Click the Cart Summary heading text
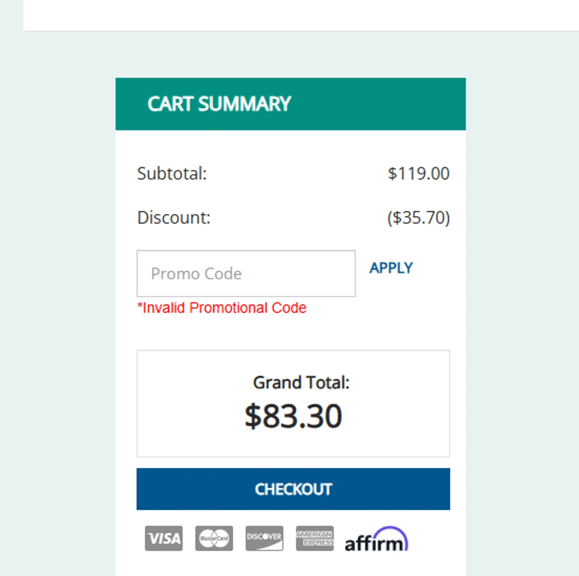This screenshot has width=579, height=576. pyautogui.click(x=219, y=104)
